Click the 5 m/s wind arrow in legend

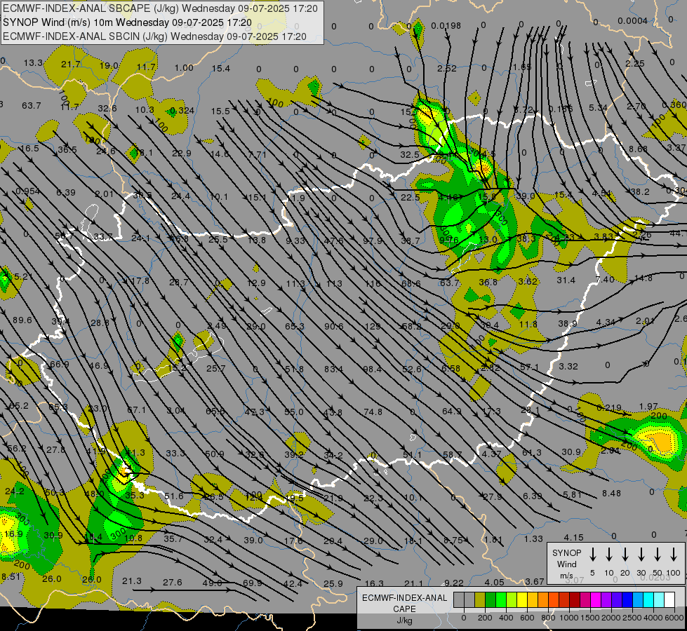pos(592,555)
